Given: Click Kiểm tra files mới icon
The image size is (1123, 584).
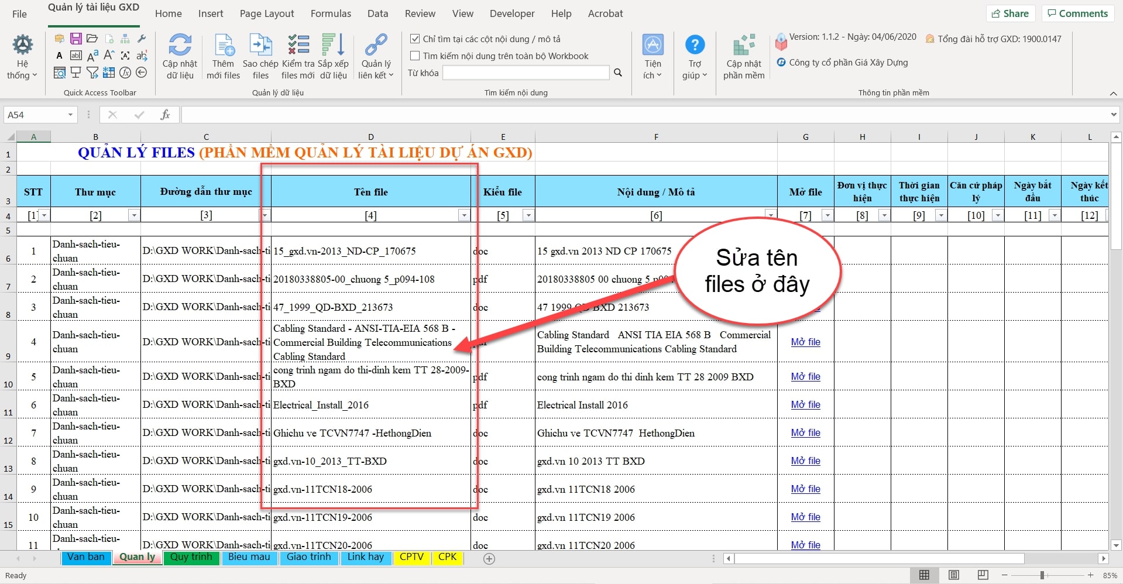Looking at the screenshot, I should pos(298,46).
